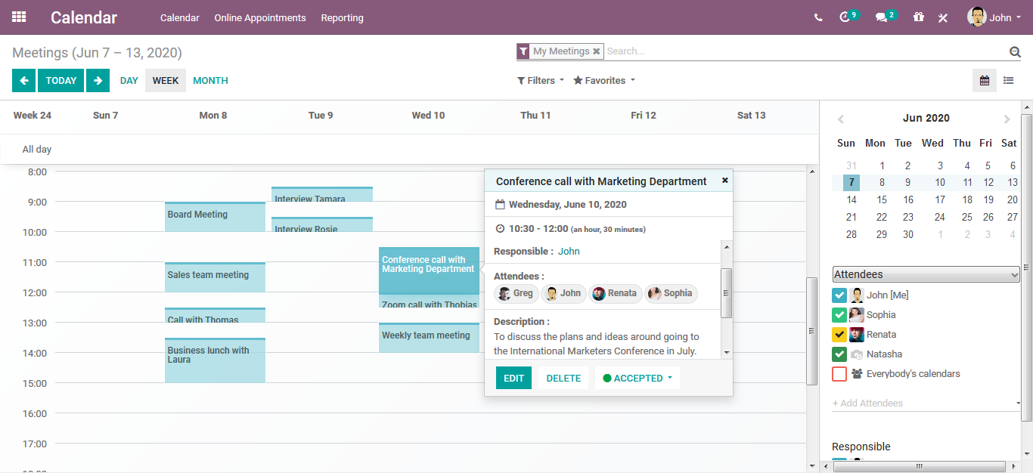This screenshot has height=473, width=1033.
Task: Switch to Day view
Action: coord(129,81)
